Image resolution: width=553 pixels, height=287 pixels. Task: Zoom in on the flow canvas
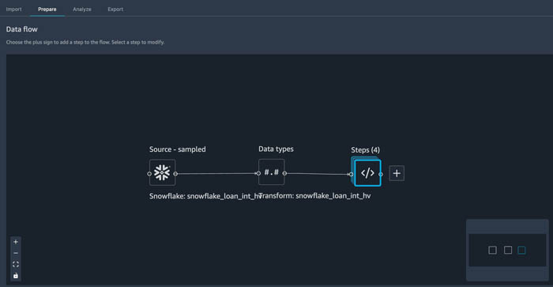pos(16,242)
